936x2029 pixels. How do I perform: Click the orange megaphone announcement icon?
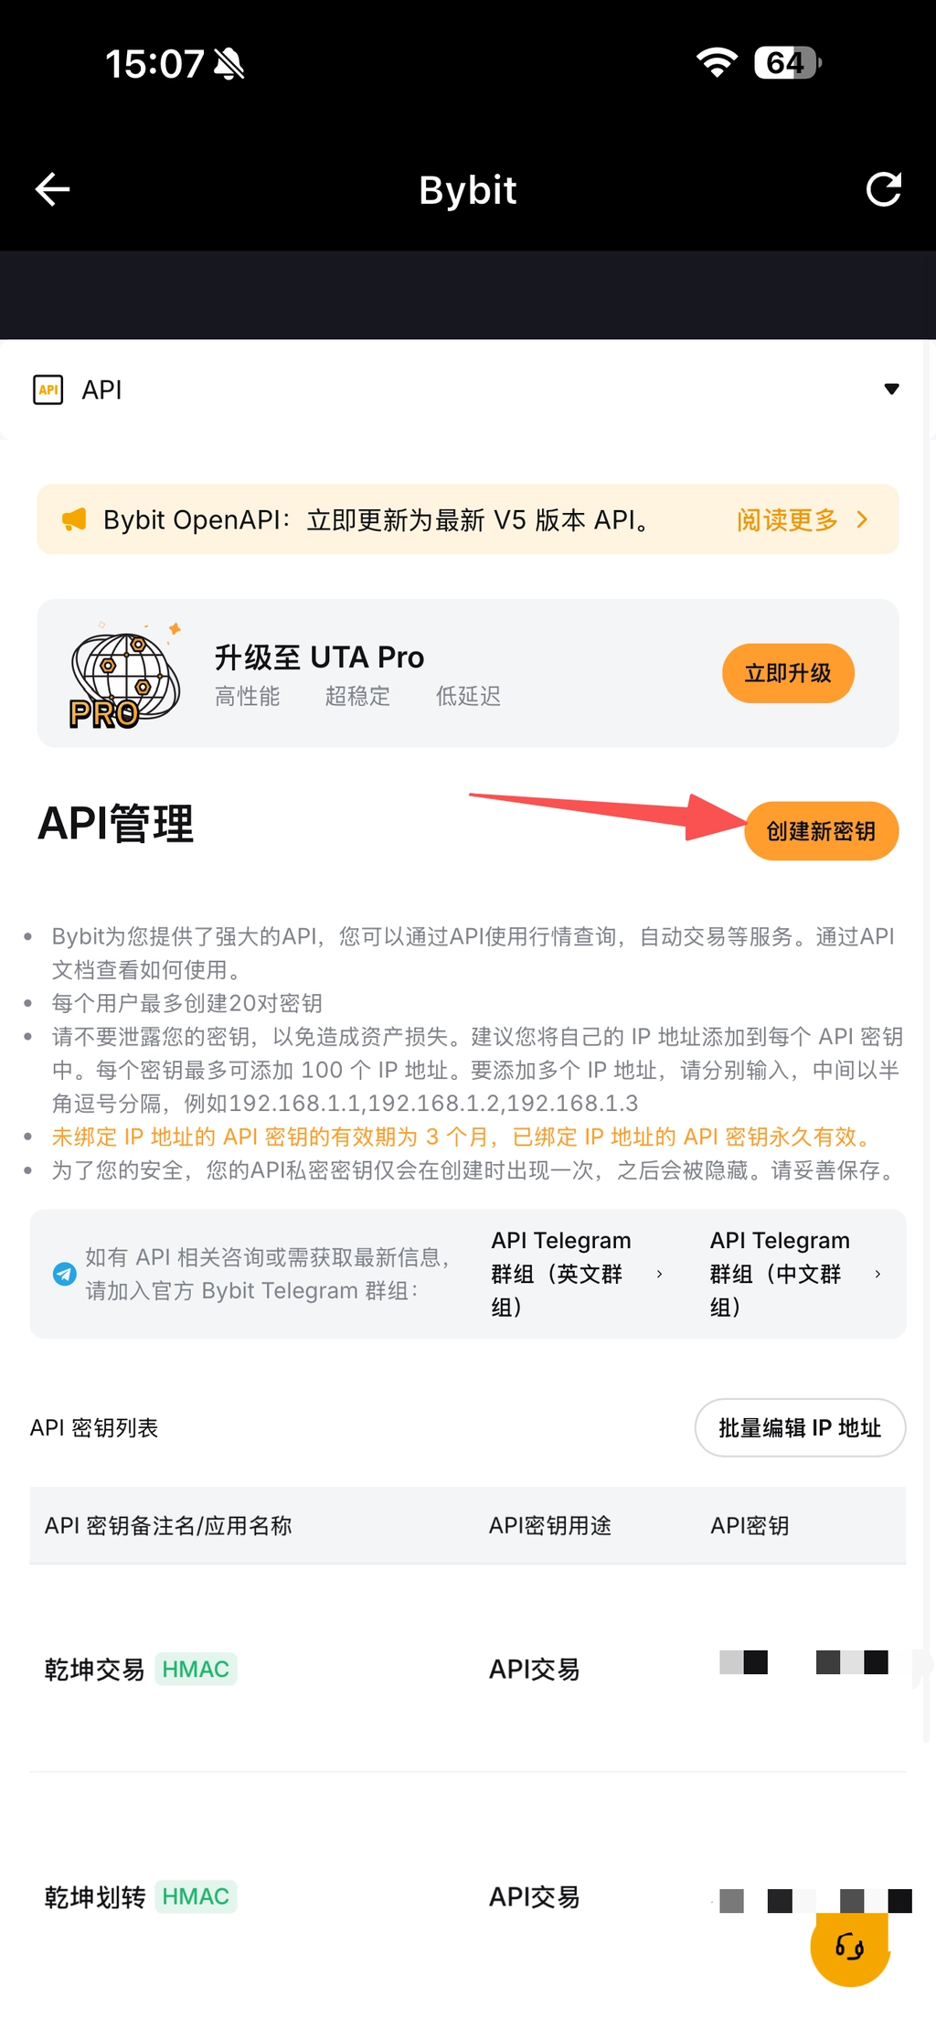coord(74,519)
